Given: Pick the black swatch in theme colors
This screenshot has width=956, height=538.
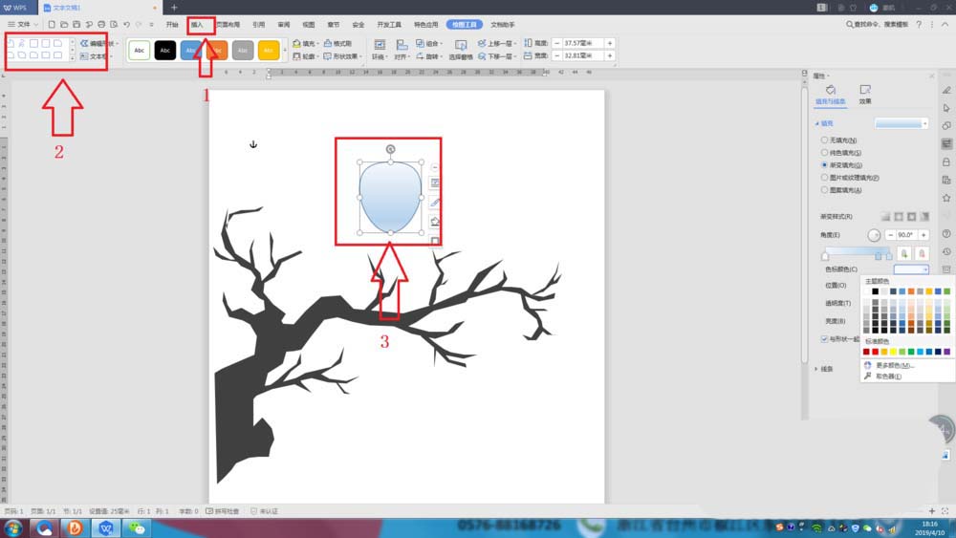Looking at the screenshot, I should point(876,291).
